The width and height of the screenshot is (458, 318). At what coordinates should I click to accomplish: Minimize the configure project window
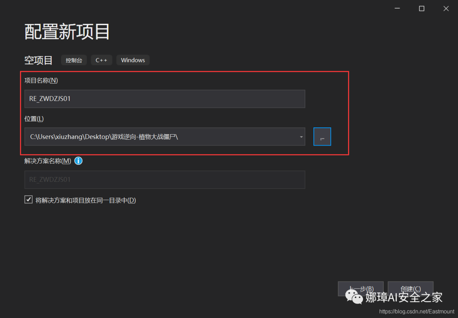point(397,8)
